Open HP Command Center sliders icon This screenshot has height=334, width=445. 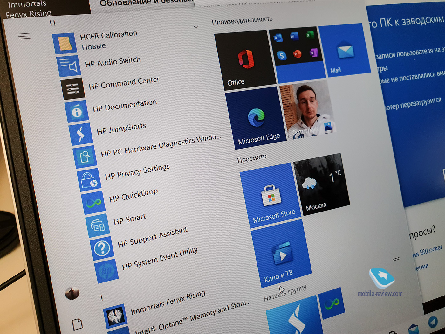pos(73,88)
